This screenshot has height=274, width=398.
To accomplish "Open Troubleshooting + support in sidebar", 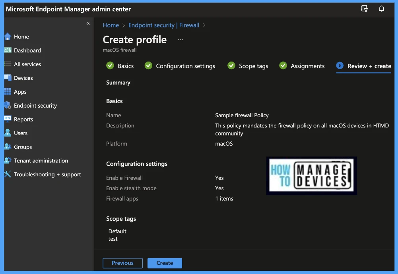I will pyautogui.click(x=47, y=175).
